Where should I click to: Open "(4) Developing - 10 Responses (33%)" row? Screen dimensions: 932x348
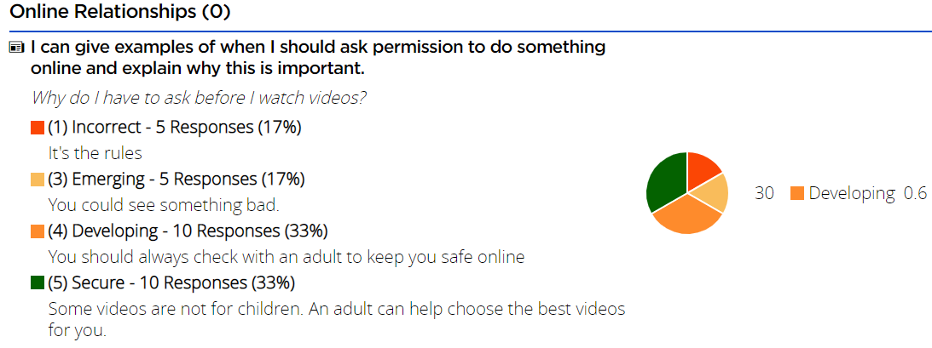click(x=188, y=231)
